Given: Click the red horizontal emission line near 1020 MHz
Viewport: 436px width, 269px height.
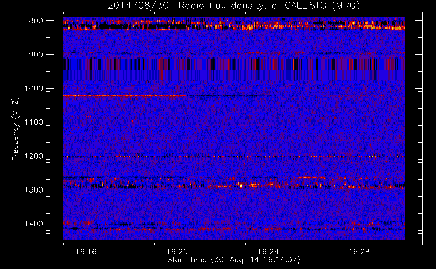Looking at the screenshot, I should coord(125,96).
